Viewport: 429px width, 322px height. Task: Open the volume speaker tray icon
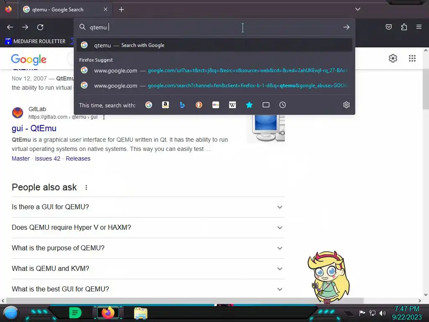pyautogui.click(x=382, y=313)
